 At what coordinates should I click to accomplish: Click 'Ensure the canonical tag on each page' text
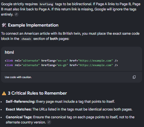point(64,117)
